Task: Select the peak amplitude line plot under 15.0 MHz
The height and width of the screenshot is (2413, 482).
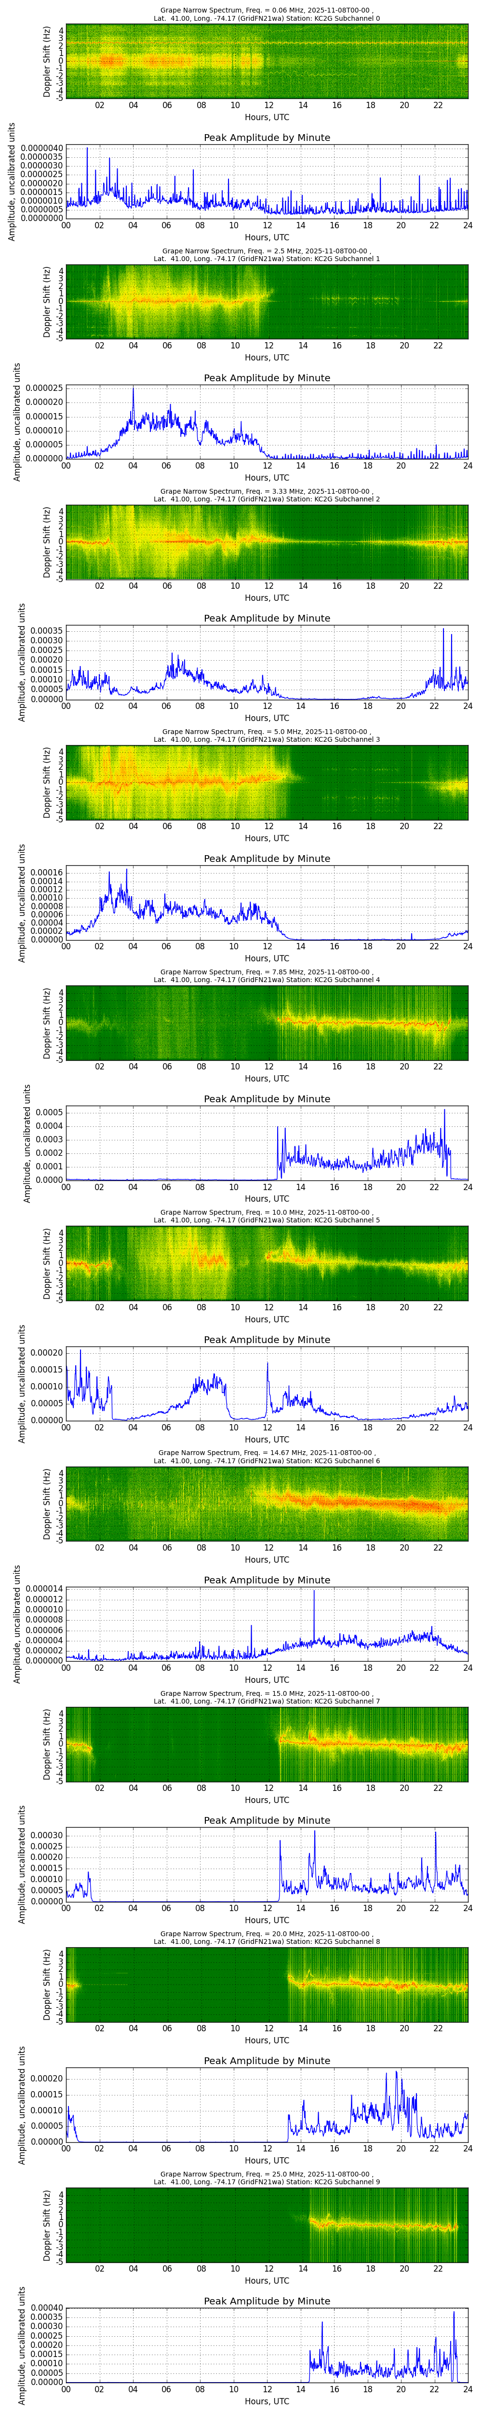Action: pos(267,1864)
